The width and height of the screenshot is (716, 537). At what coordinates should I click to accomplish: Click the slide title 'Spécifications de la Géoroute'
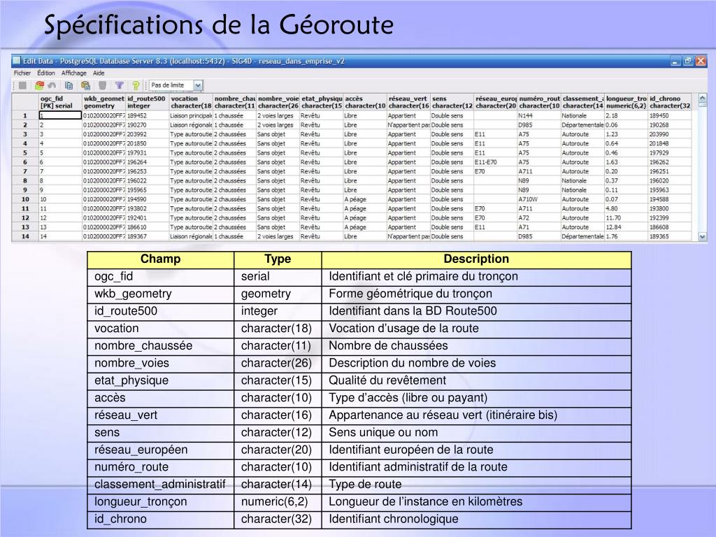click(x=219, y=24)
